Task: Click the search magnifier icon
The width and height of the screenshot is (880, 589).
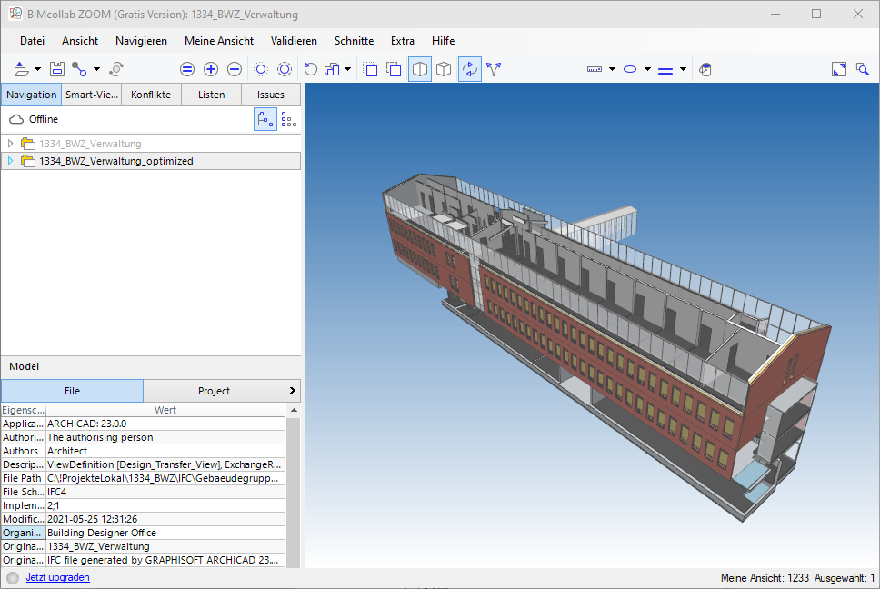Action: pyautogui.click(x=863, y=70)
